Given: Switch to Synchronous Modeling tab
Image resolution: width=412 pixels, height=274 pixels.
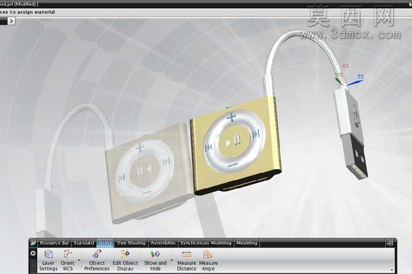Looking at the screenshot, I should point(206,243).
